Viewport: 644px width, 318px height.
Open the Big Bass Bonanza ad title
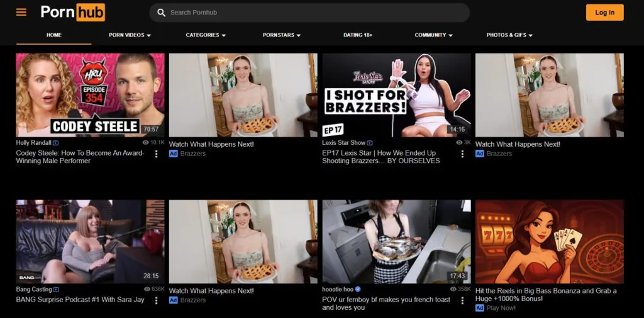pyautogui.click(x=546, y=295)
